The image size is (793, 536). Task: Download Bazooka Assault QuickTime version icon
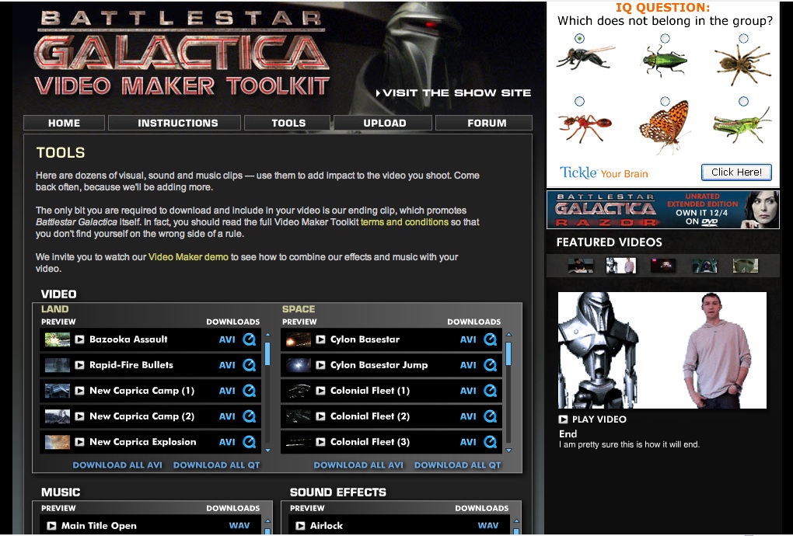tap(250, 339)
